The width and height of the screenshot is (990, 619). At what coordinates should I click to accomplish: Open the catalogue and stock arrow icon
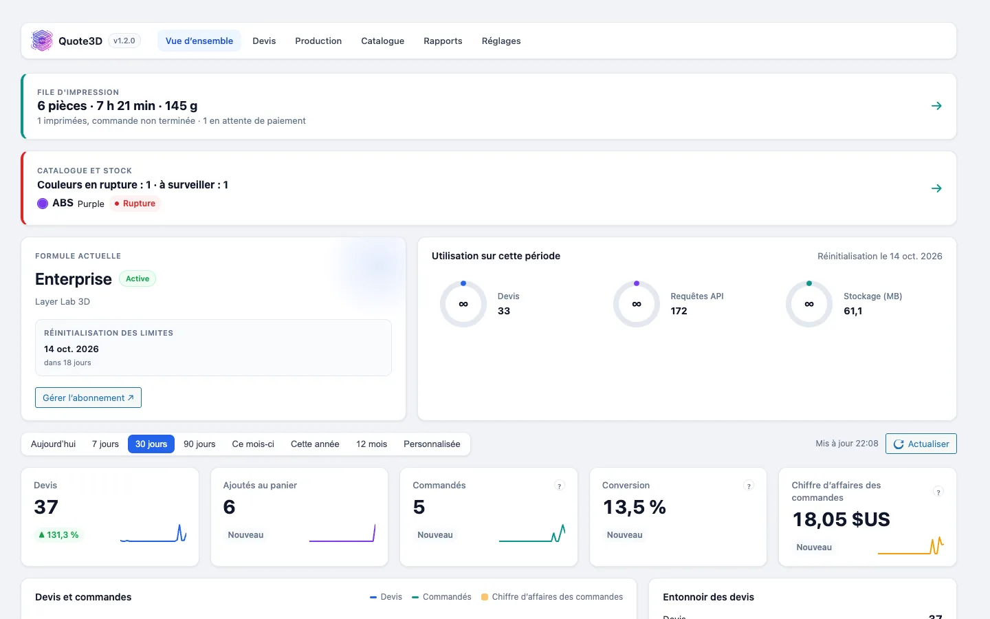point(936,188)
